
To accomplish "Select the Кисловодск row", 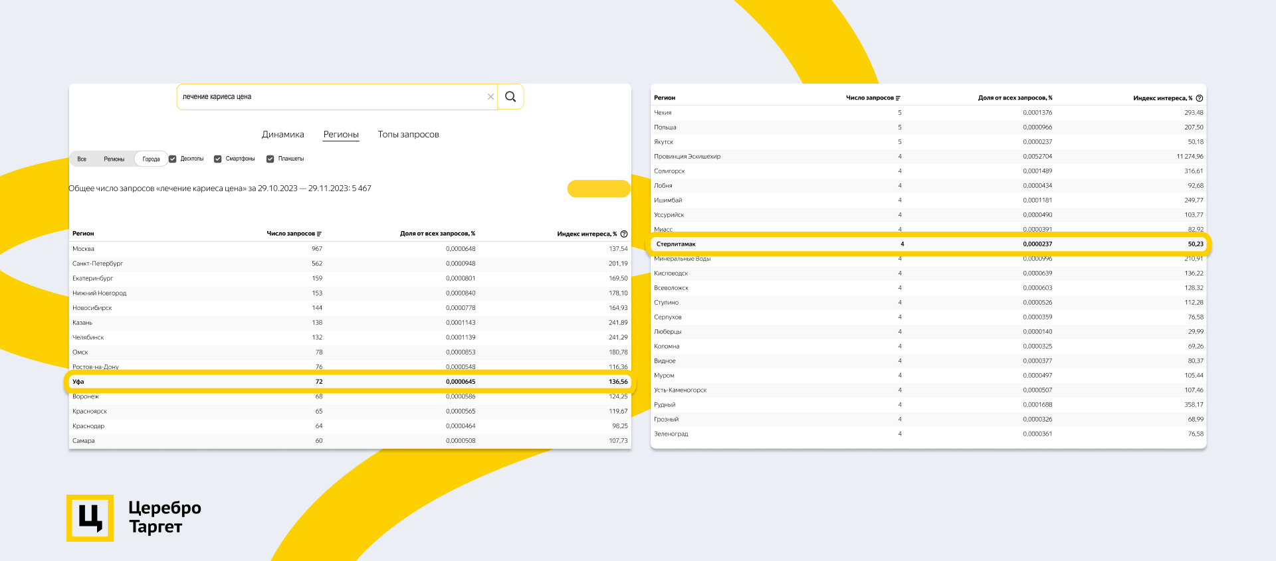I will click(x=928, y=274).
